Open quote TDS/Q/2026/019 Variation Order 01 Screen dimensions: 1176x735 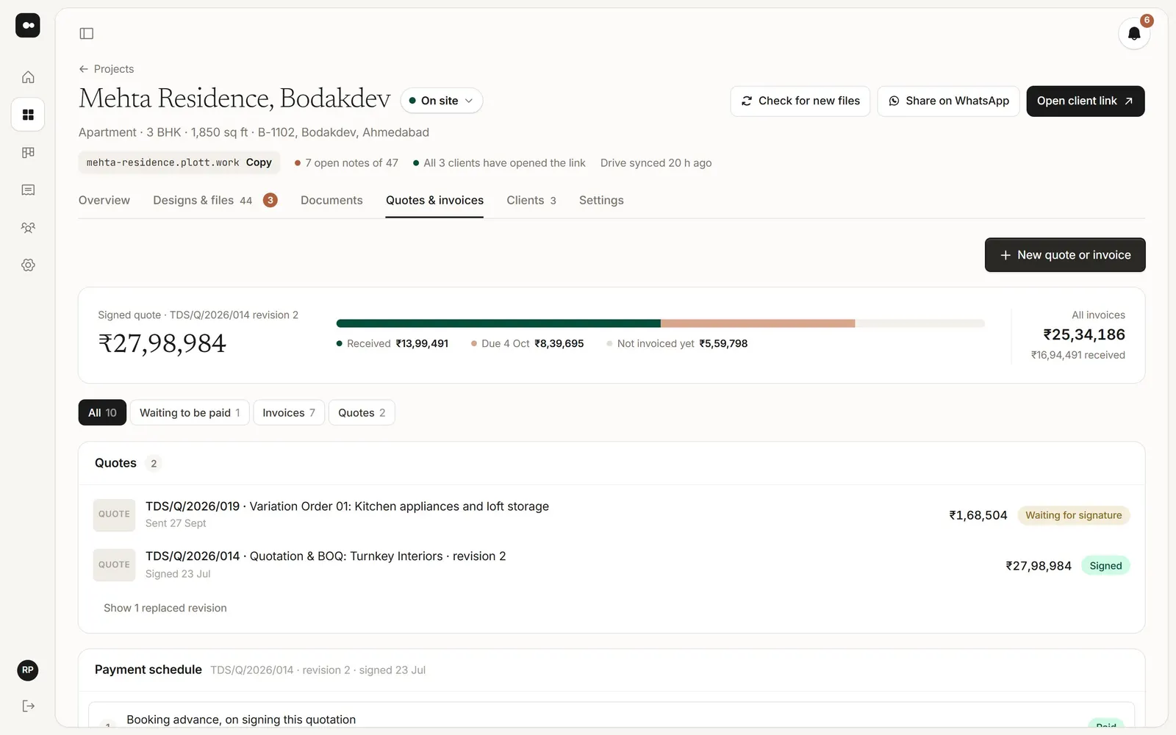[612, 514]
